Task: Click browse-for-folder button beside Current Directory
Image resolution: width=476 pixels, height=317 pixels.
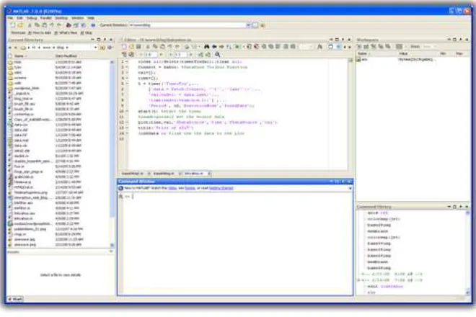Action: [x=255, y=25]
